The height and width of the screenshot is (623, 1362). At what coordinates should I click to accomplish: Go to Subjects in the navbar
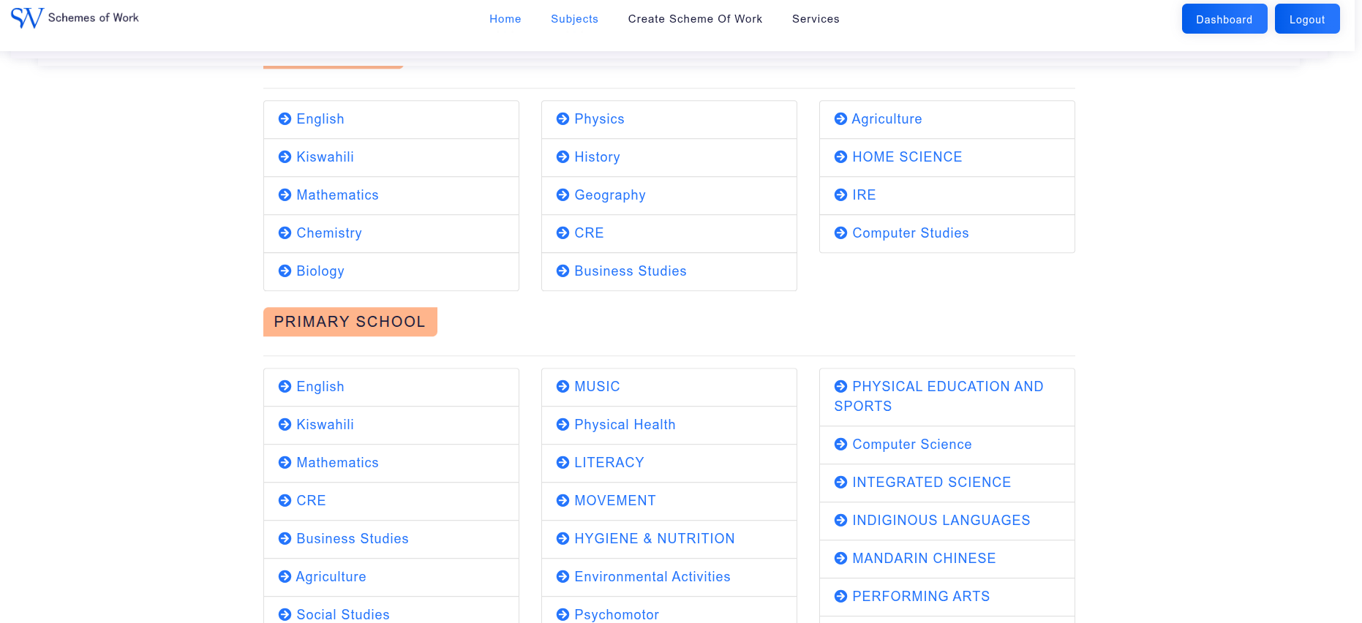tap(574, 19)
